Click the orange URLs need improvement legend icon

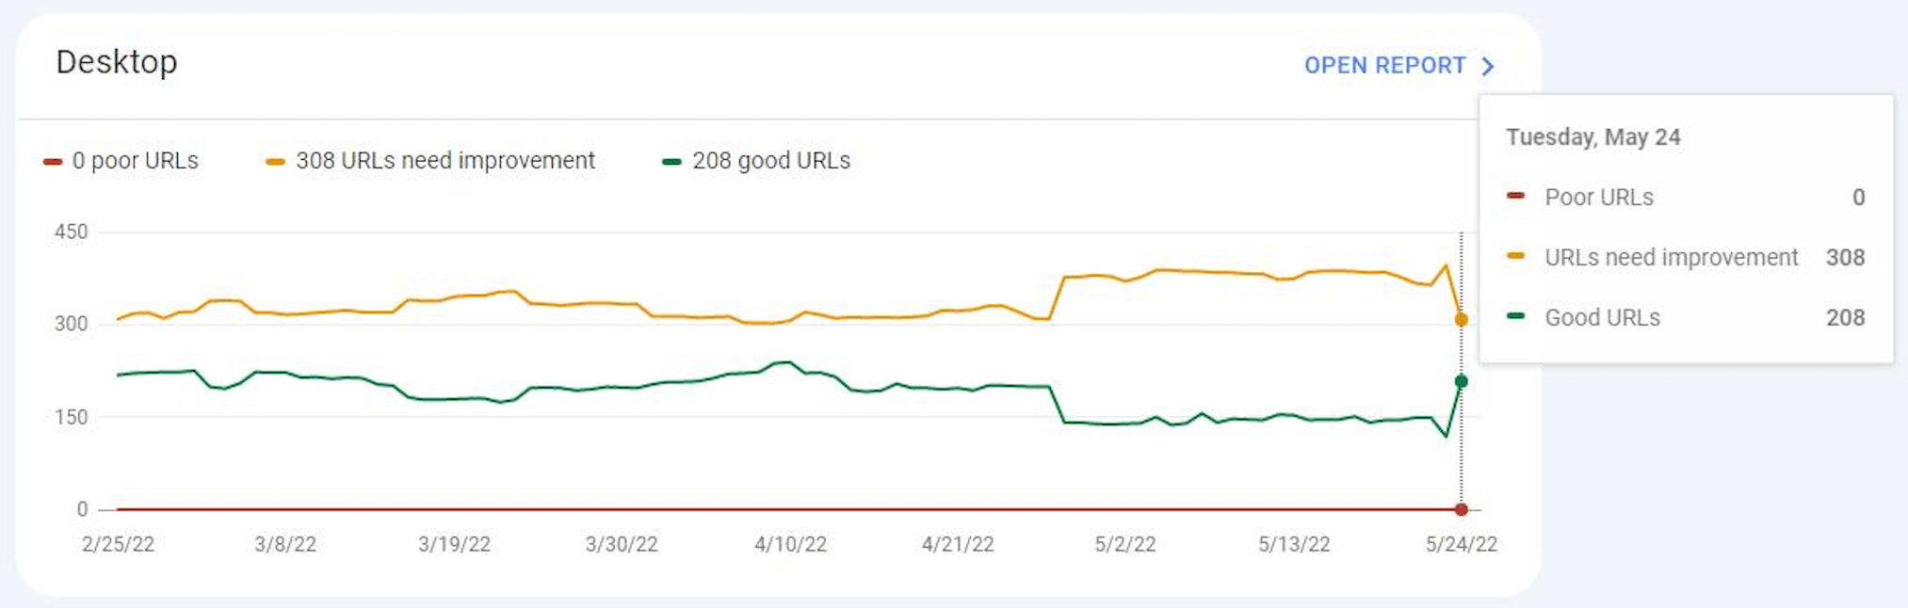click(273, 161)
